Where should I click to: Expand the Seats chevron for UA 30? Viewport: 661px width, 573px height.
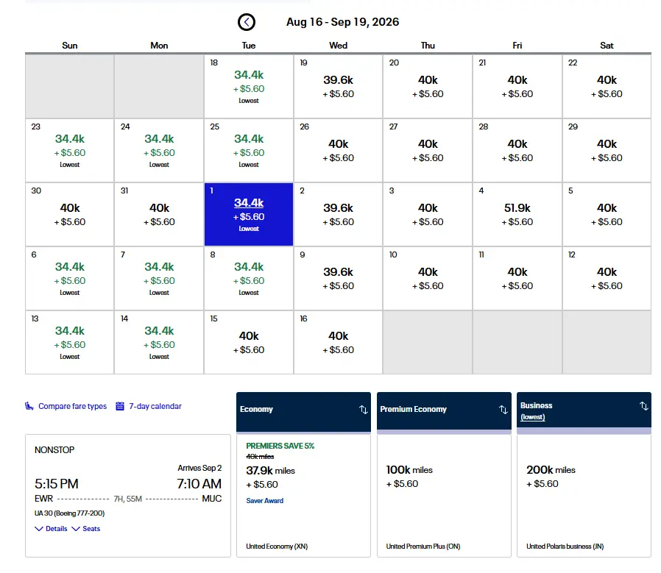point(76,529)
